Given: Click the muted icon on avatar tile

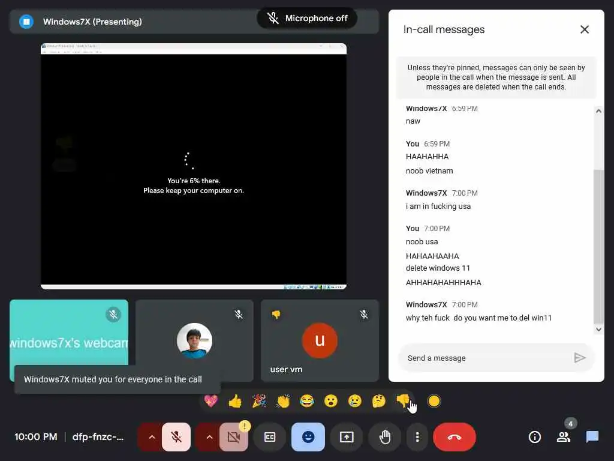Looking at the screenshot, I should [x=239, y=315].
